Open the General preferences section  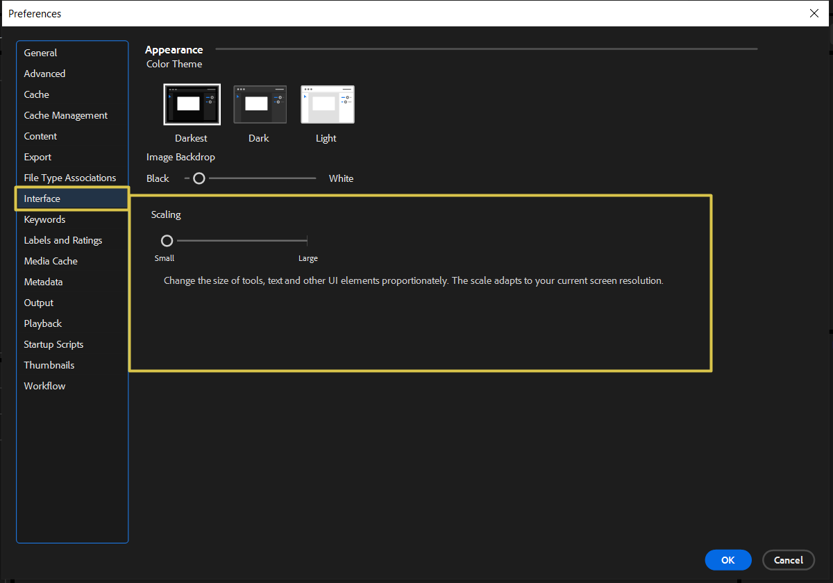(x=40, y=53)
